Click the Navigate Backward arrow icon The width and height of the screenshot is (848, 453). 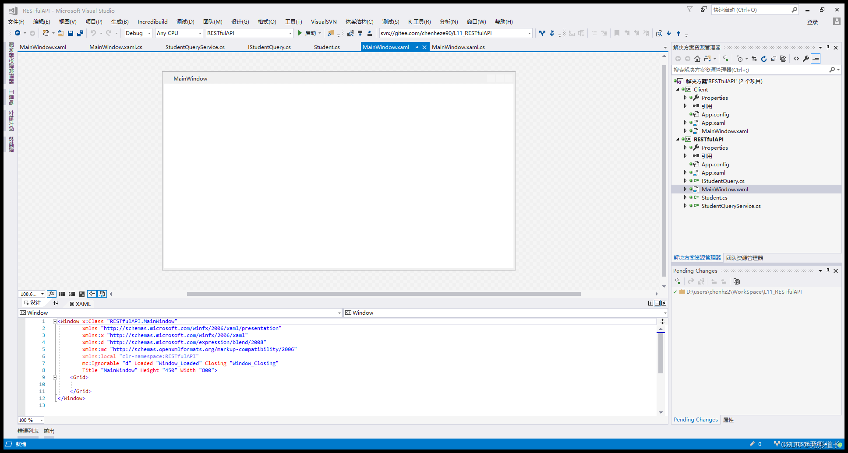tap(18, 33)
